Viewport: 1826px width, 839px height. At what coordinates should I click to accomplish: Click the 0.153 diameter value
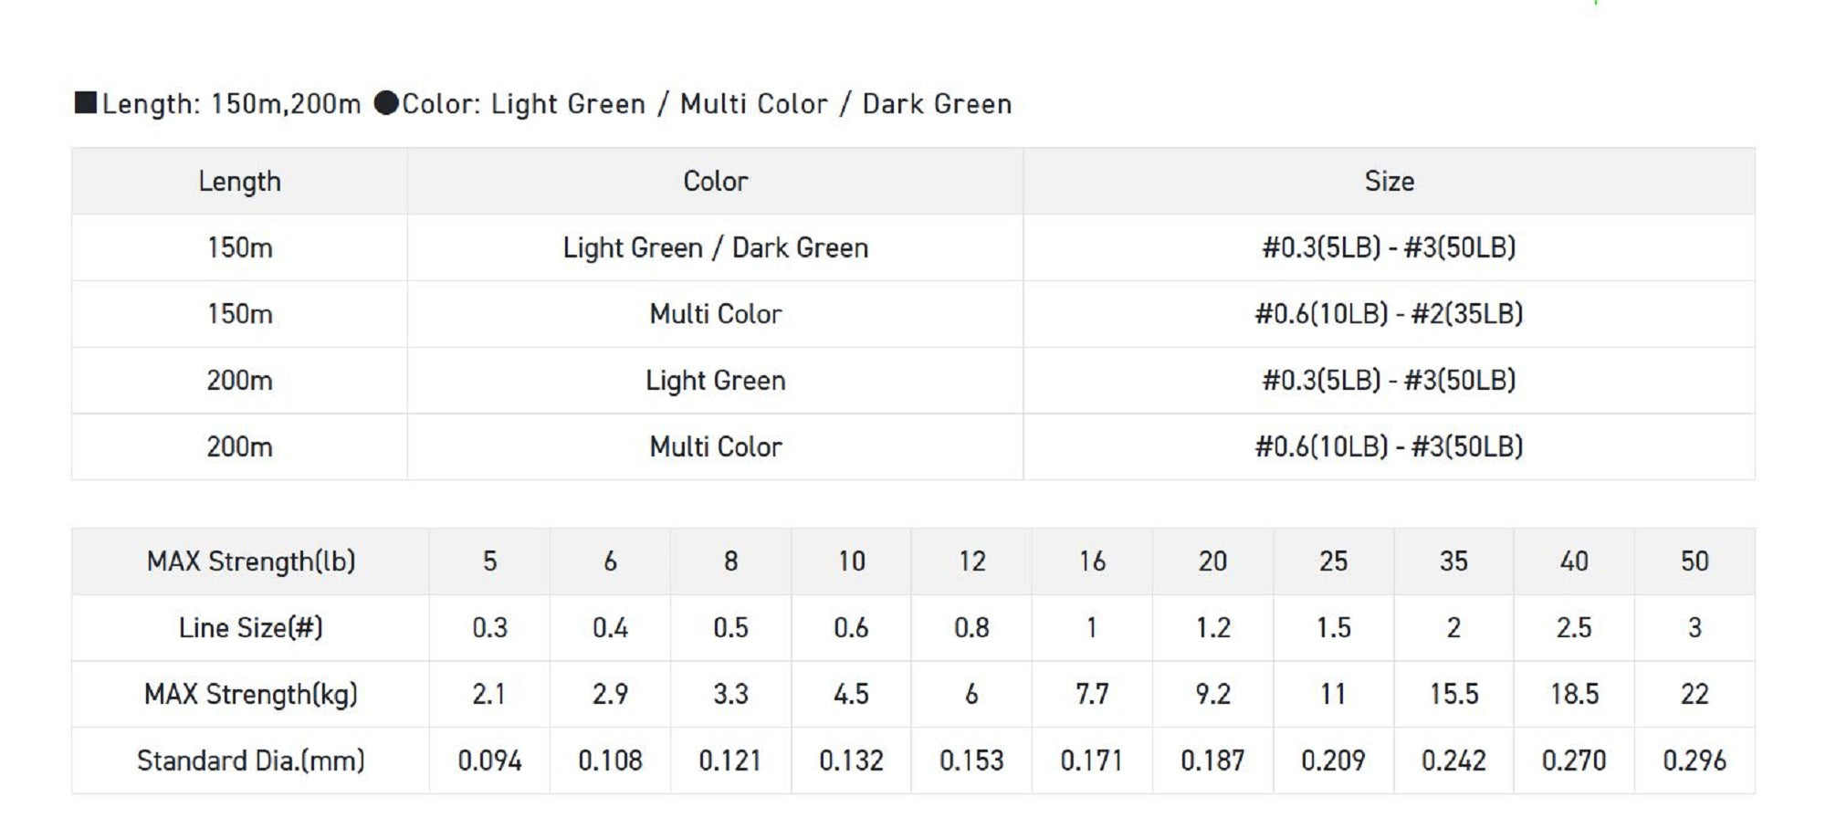[971, 760]
